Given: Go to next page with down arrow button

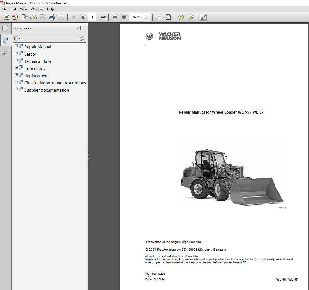Looking at the screenshot, I should pyautogui.click(x=83, y=17).
